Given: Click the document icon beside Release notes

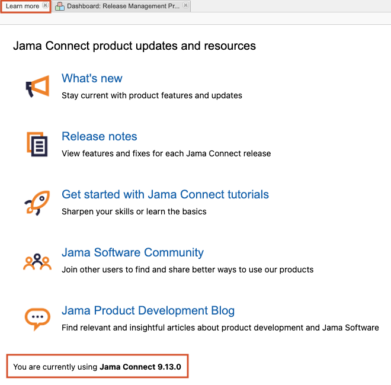Looking at the screenshot, I should pos(37,144).
